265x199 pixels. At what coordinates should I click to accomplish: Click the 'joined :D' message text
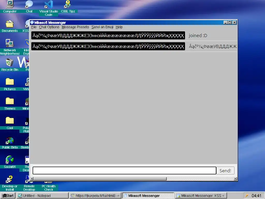[198, 35]
